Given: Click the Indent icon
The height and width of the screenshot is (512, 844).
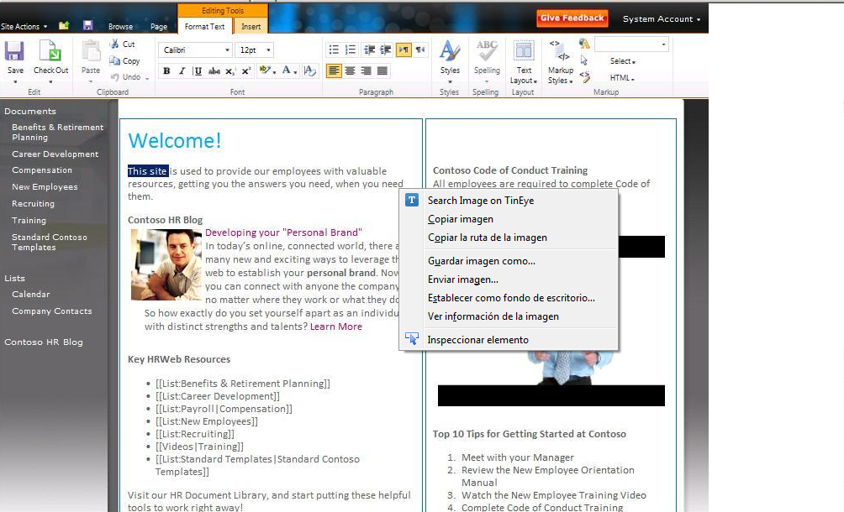Looking at the screenshot, I should [x=386, y=50].
